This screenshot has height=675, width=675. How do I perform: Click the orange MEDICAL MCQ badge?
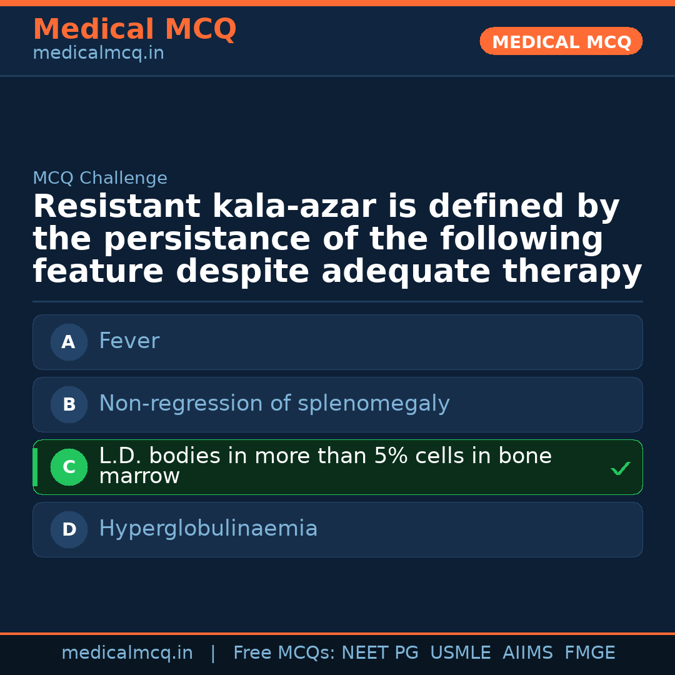561,42
